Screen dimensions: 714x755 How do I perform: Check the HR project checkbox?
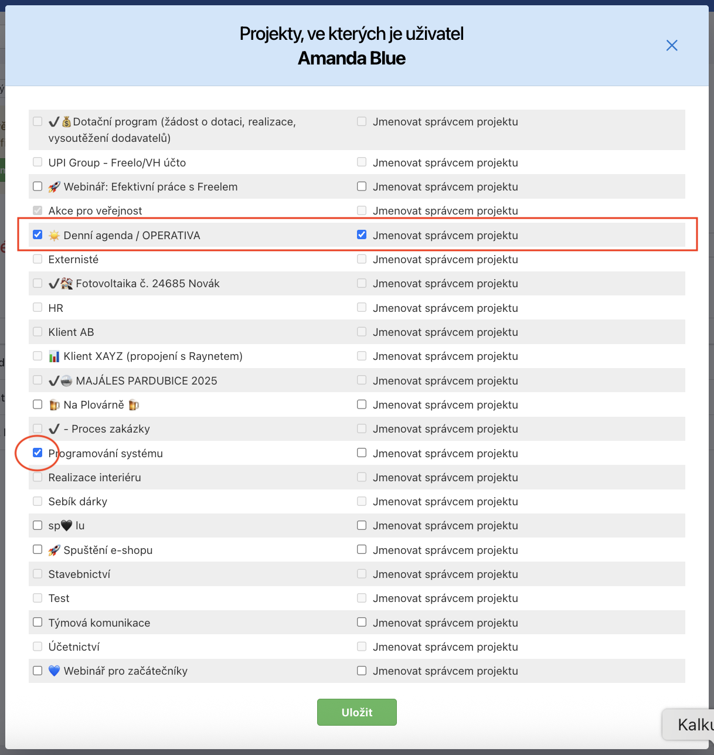pyautogui.click(x=38, y=307)
